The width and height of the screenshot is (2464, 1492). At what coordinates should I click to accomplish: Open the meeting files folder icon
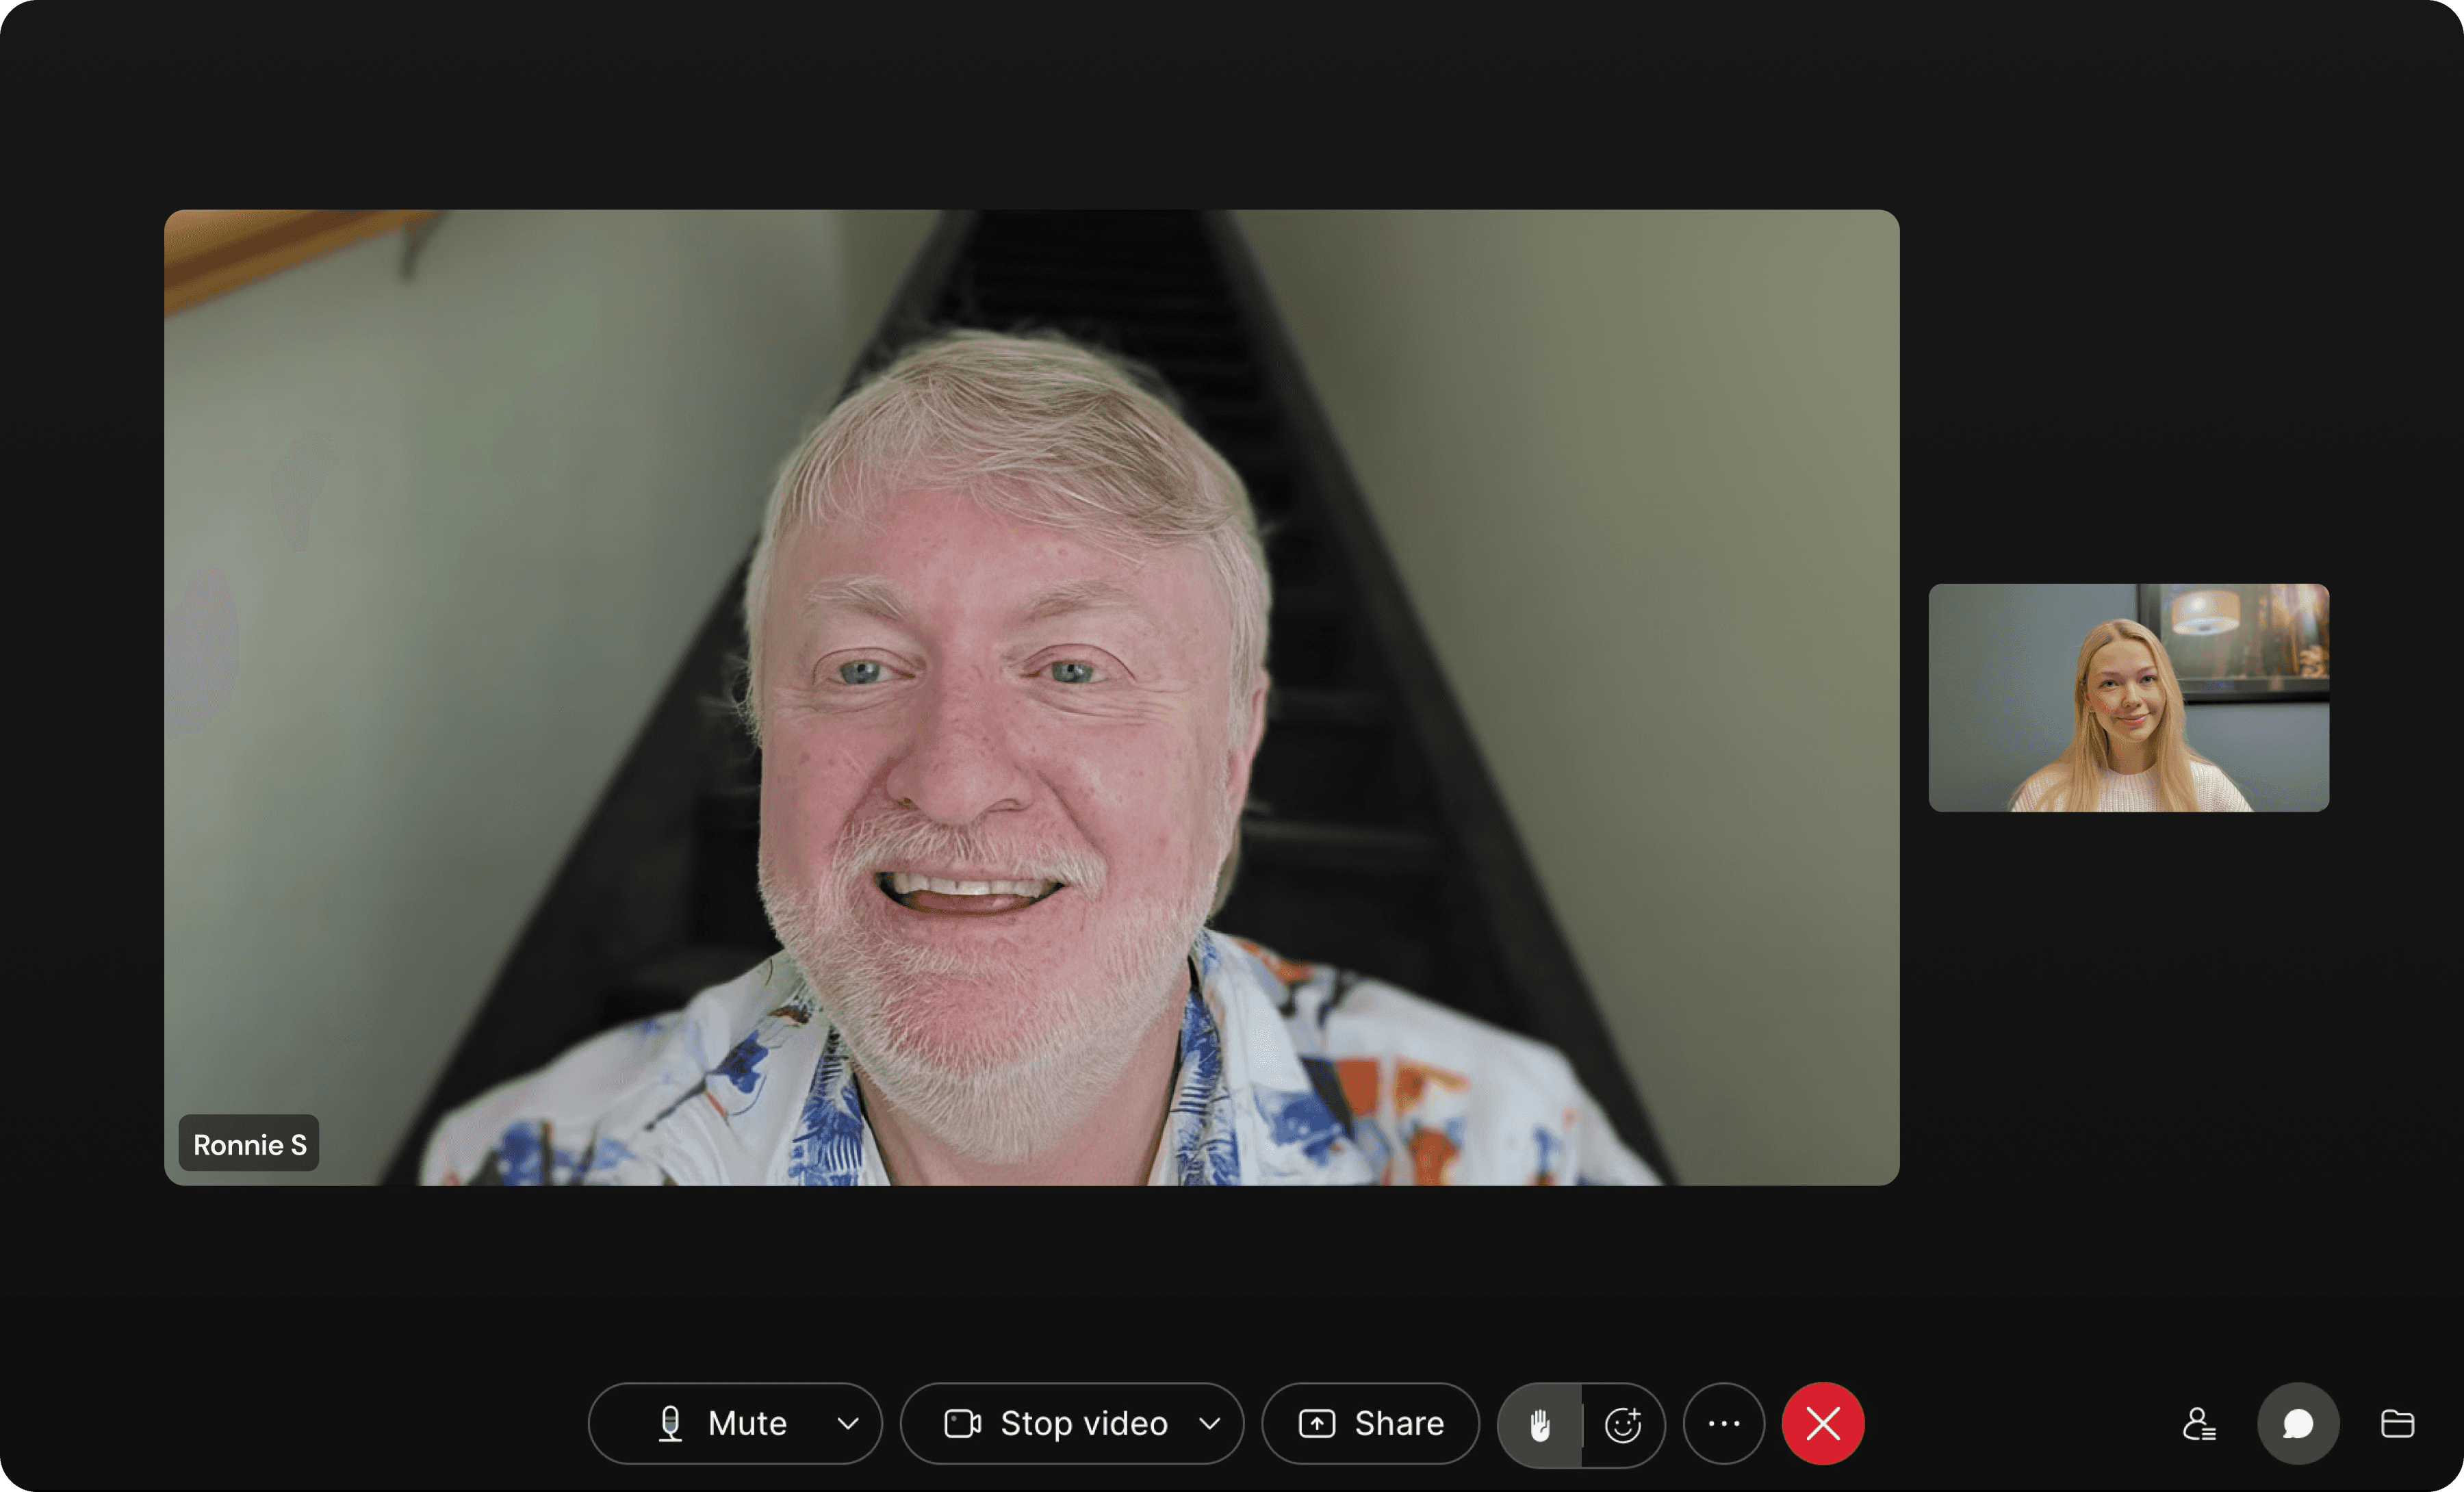2396,1424
